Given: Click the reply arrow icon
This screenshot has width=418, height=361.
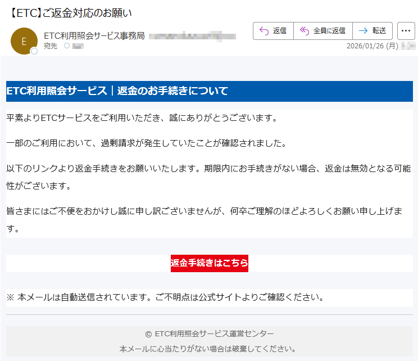Looking at the screenshot, I should [264, 31].
